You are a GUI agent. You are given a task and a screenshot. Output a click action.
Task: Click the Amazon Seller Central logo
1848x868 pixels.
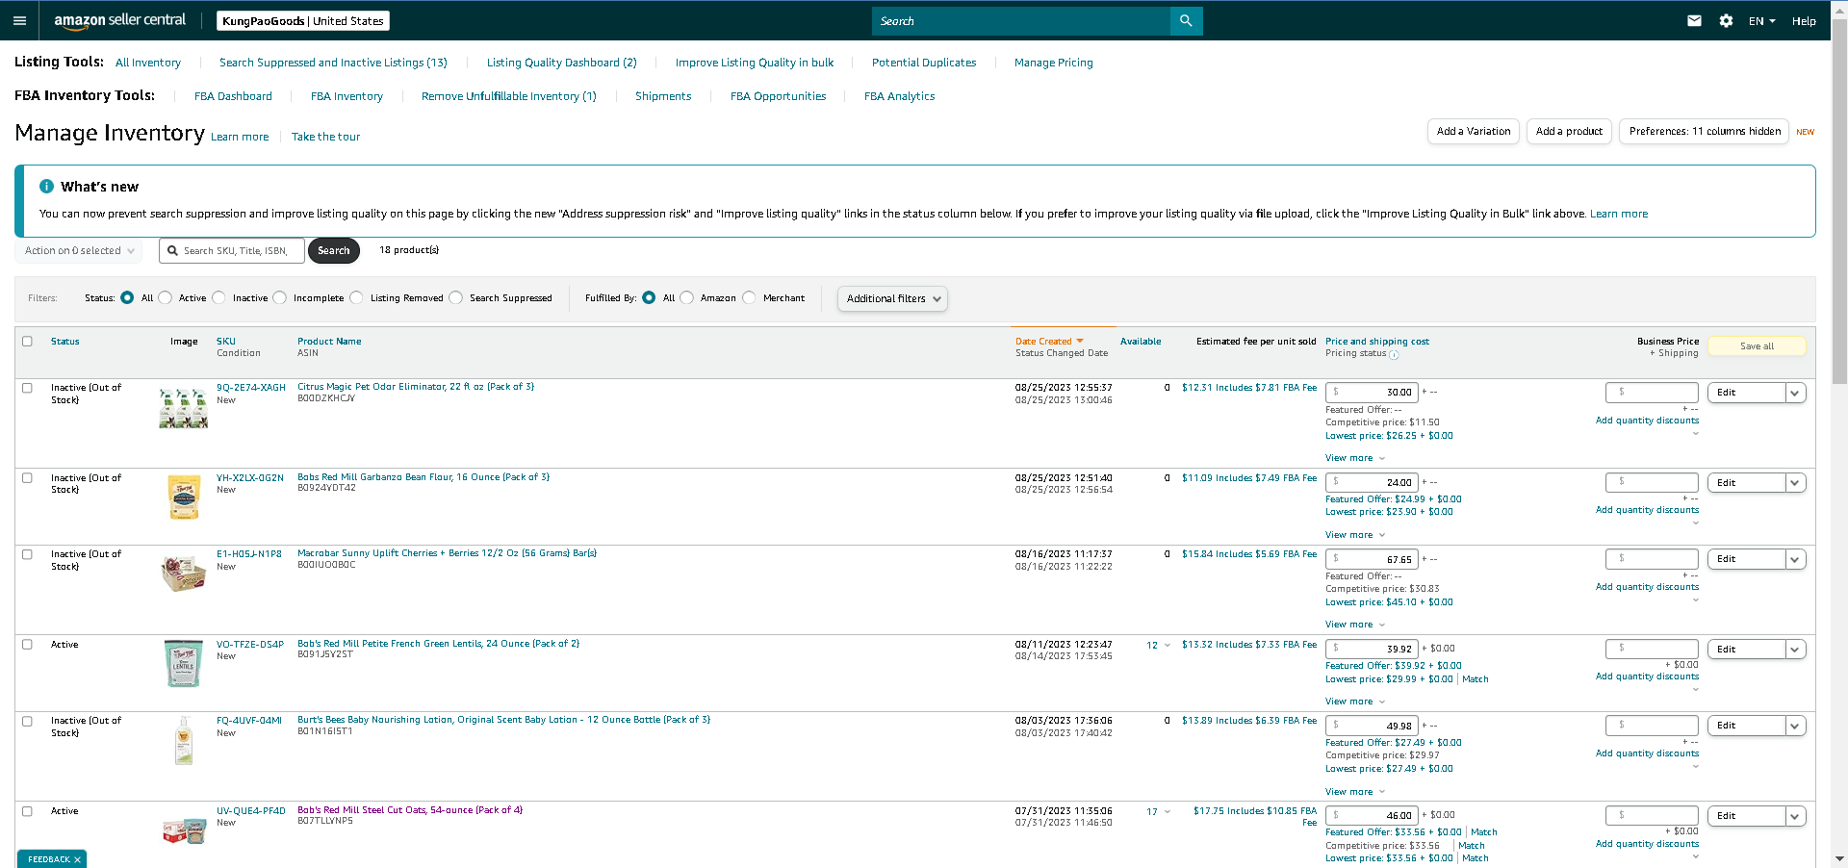point(120,20)
